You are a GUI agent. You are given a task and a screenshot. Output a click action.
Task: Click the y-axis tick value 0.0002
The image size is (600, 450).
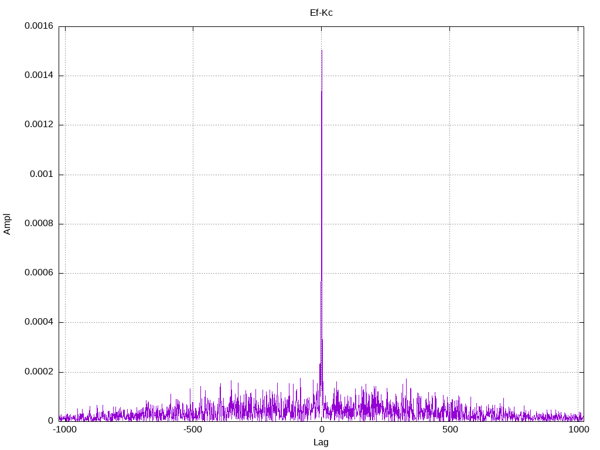point(39,372)
